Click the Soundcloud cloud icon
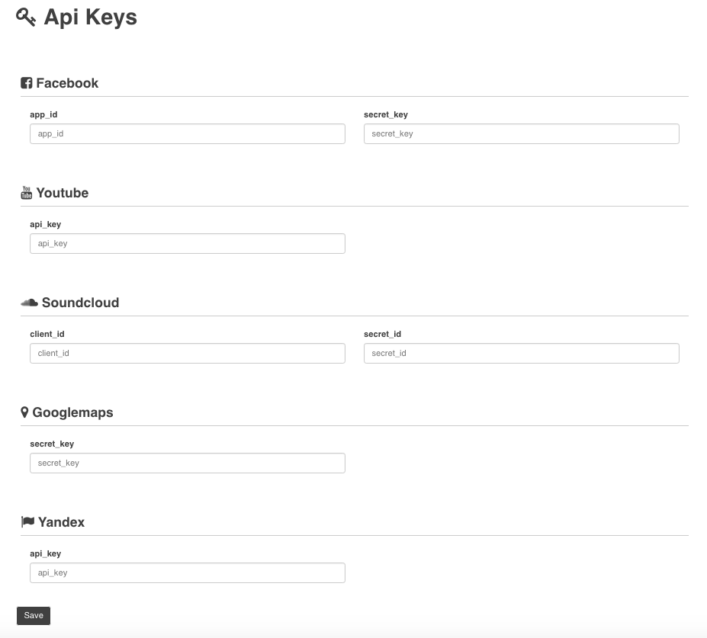Screen dimensions: 707x638 pos(29,303)
